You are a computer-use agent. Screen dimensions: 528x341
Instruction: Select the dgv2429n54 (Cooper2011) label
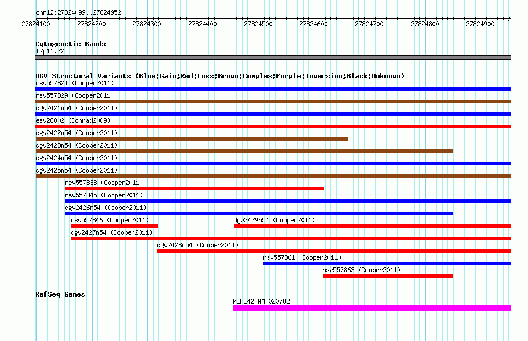coord(274,220)
